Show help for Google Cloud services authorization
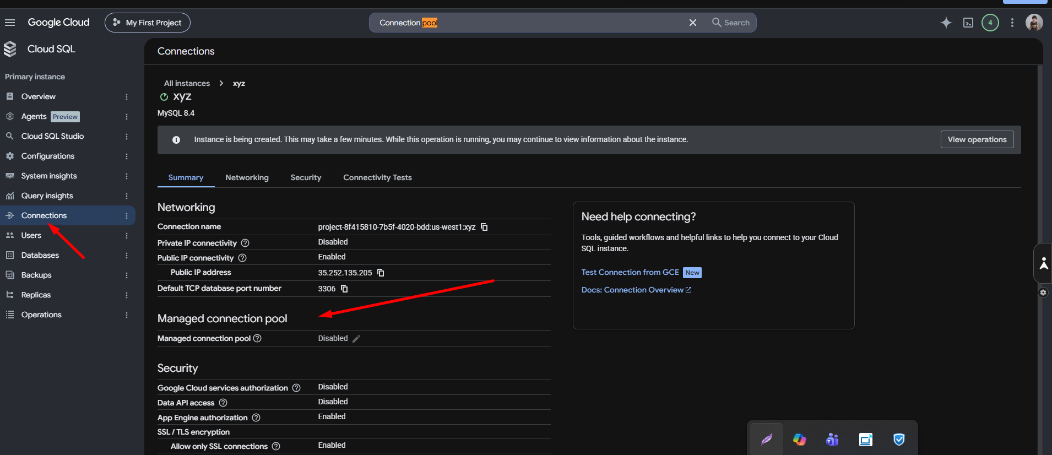Viewport: 1052px width, 455px height. [x=296, y=388]
